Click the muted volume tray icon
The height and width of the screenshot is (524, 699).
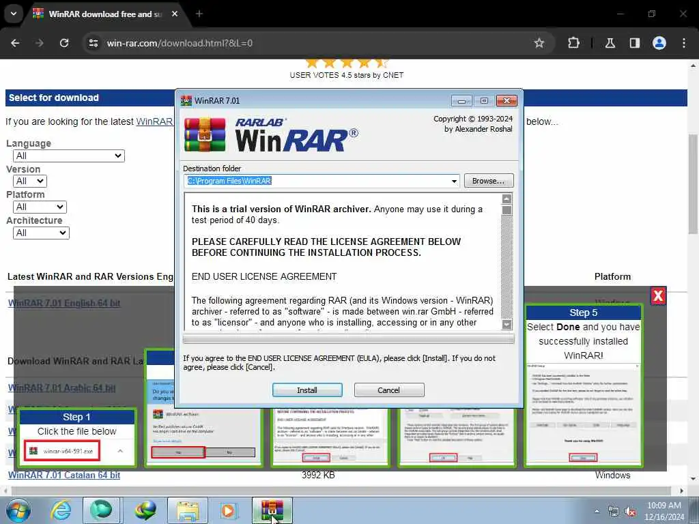point(630,511)
